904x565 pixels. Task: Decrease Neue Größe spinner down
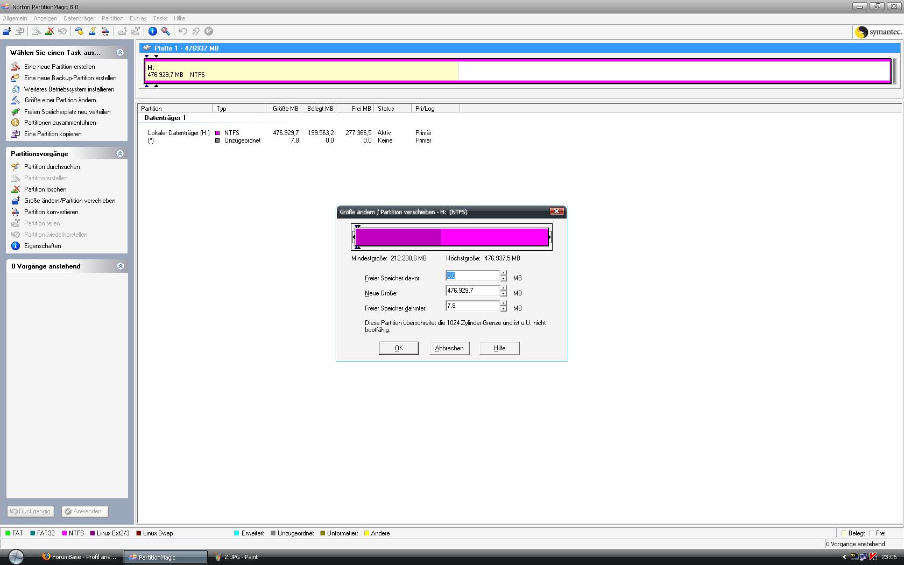(504, 293)
